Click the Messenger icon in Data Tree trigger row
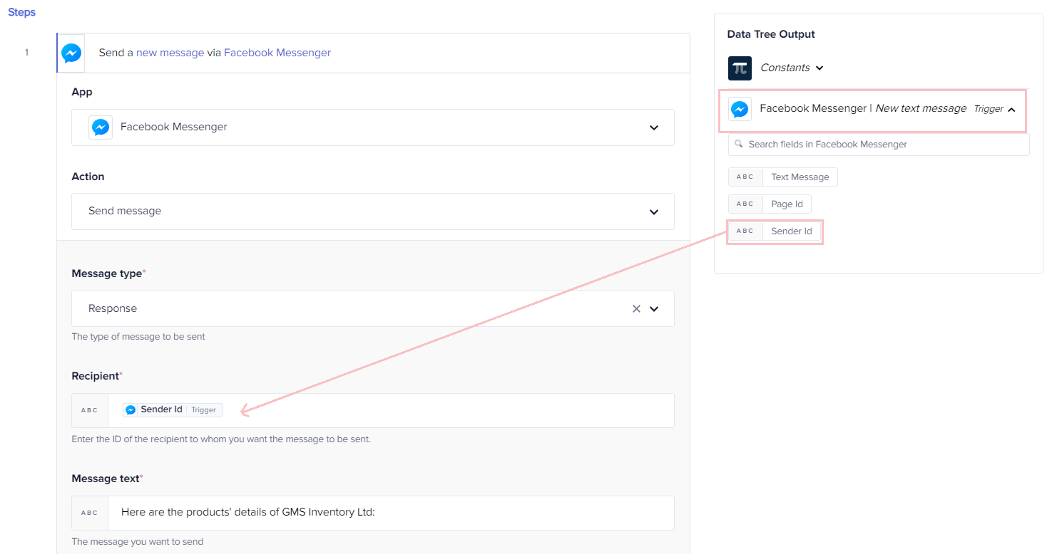Image resolution: width=1052 pixels, height=554 pixels. (740, 109)
